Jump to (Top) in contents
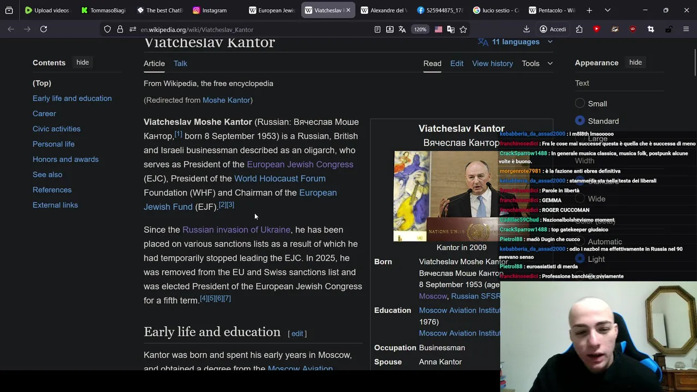The height and width of the screenshot is (392, 697). tap(42, 83)
